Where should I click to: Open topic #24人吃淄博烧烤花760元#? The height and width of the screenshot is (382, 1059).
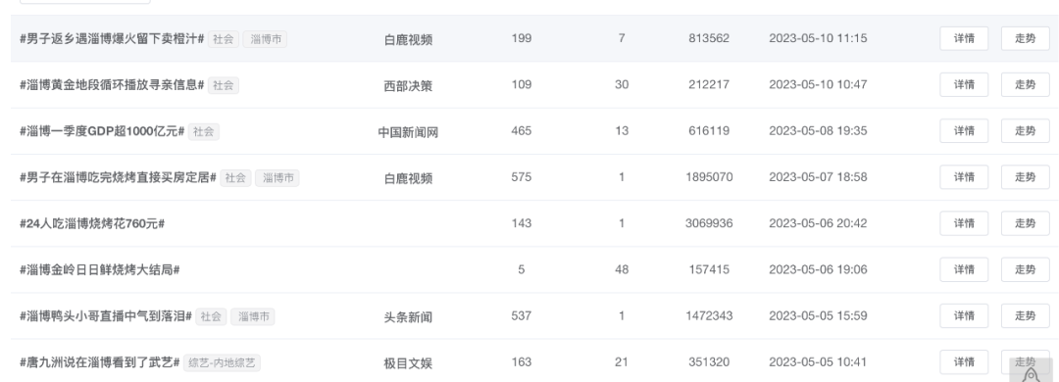coord(92,223)
